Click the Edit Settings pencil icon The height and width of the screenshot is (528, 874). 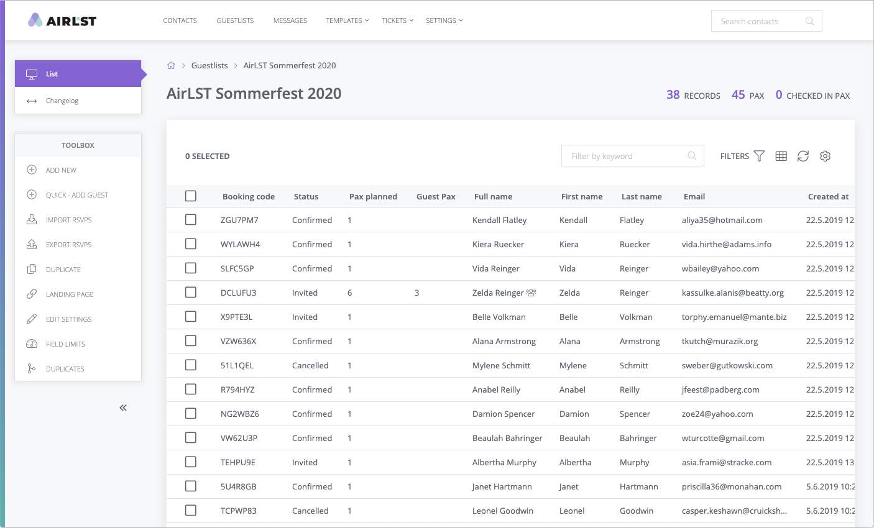pyautogui.click(x=32, y=319)
